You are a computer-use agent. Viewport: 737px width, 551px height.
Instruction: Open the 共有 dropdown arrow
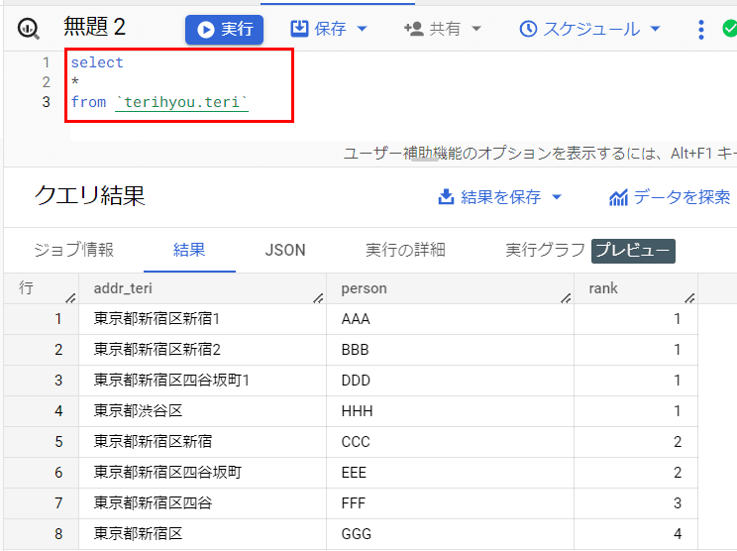[476, 29]
